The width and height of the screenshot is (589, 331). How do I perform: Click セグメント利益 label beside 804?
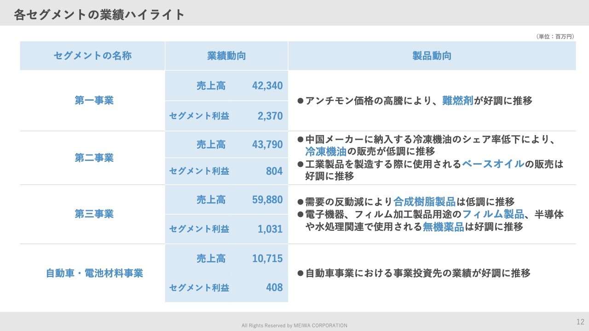(x=199, y=171)
